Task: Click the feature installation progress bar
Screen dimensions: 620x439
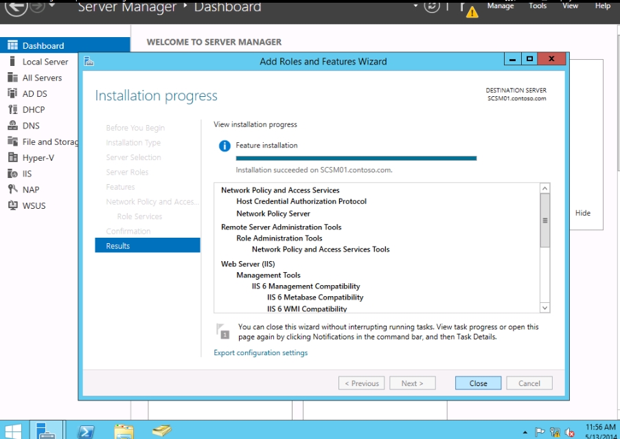Action: (356, 158)
